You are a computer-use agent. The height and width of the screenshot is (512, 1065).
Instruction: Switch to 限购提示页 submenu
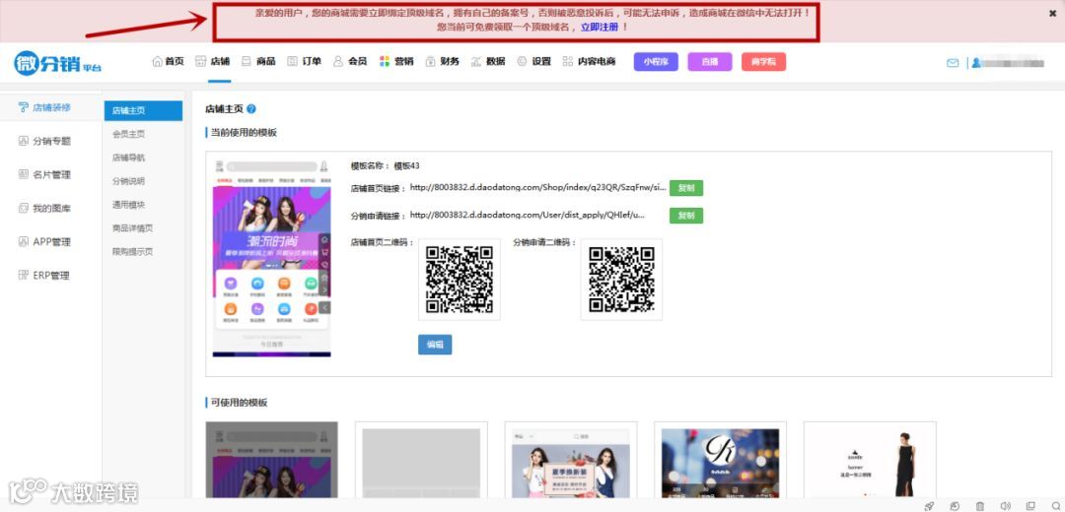(132, 252)
